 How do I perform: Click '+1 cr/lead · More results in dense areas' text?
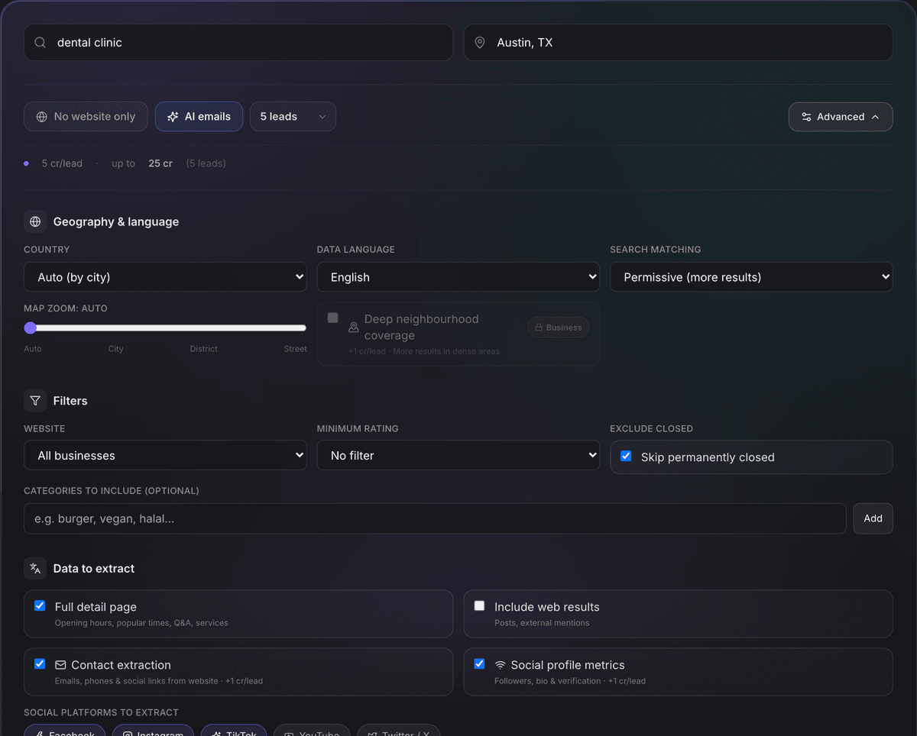tap(424, 351)
